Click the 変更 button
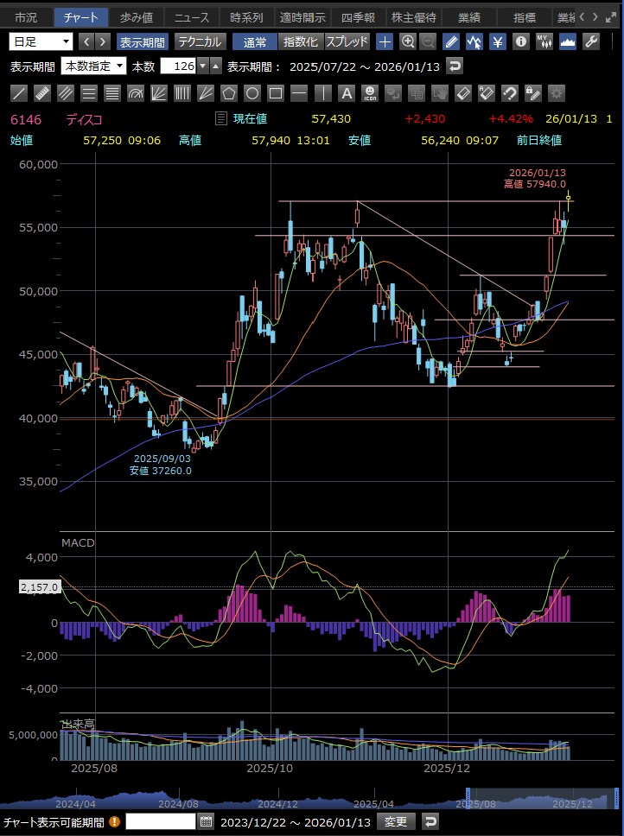The width and height of the screenshot is (624, 836). (396, 821)
